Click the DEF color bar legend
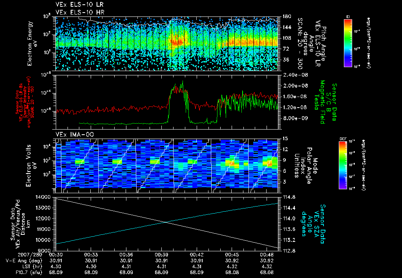The image size is (402, 278). coord(343,165)
